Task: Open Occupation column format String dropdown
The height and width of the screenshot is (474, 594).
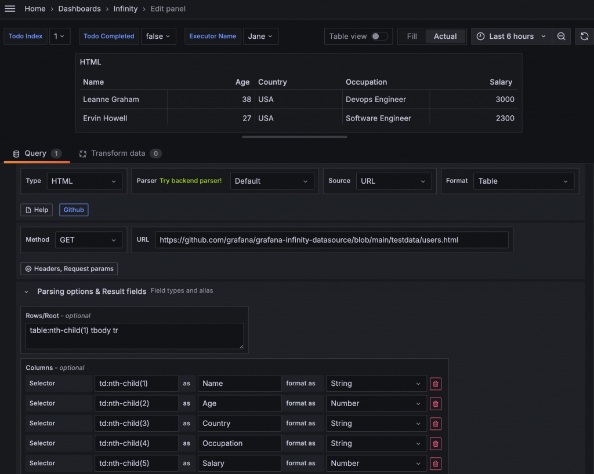Action: pos(376,443)
